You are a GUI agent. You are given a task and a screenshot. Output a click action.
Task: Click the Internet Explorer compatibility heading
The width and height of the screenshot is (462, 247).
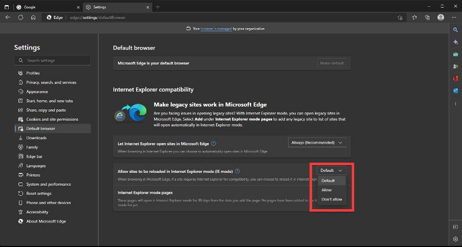153,89
